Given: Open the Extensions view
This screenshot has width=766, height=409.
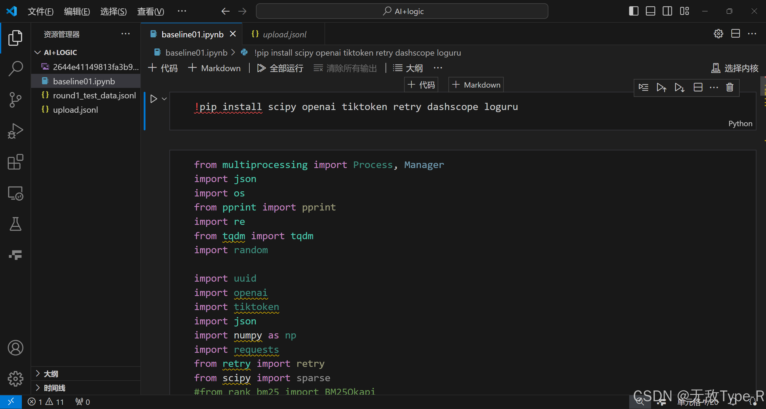Looking at the screenshot, I should [15, 162].
